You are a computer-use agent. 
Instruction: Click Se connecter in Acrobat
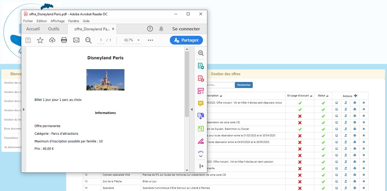[186, 29]
